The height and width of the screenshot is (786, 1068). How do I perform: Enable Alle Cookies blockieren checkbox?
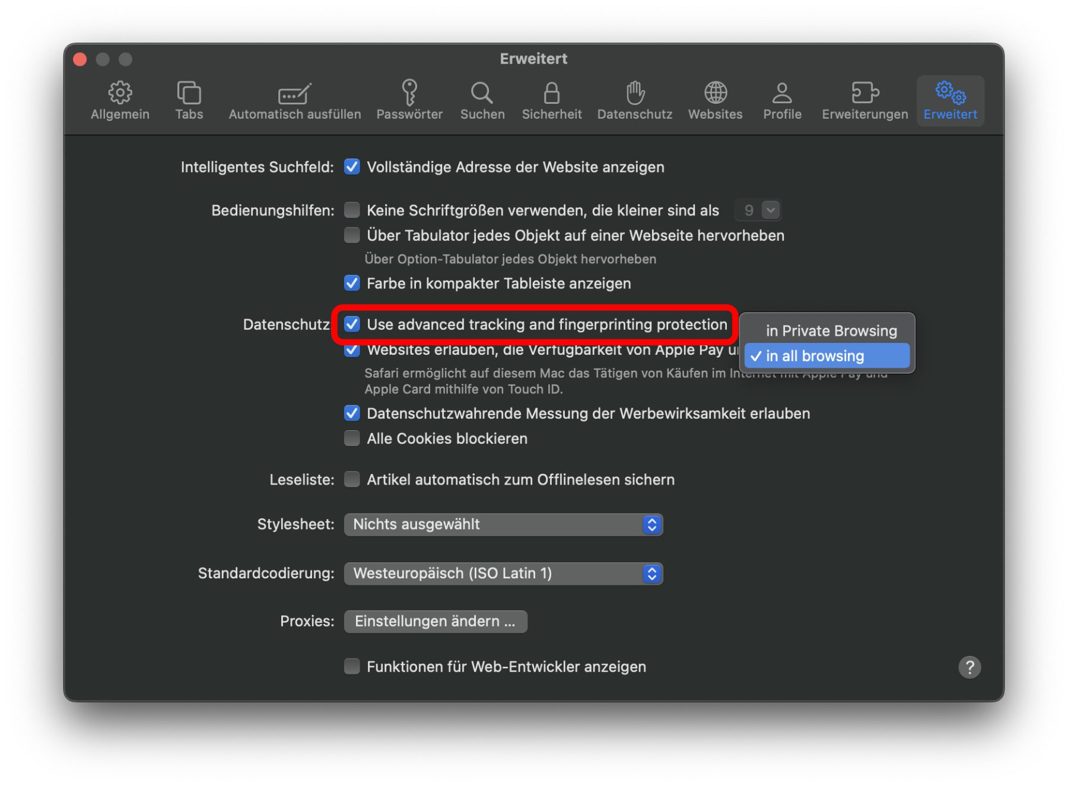(352, 438)
